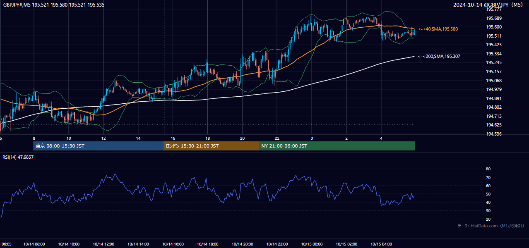Image resolution: width=529 pixels, height=248 pixels.
Task: Click the chart title 2024-10-14 のGBP/JPY (M5)
Action: pyautogui.click(x=488, y=5)
